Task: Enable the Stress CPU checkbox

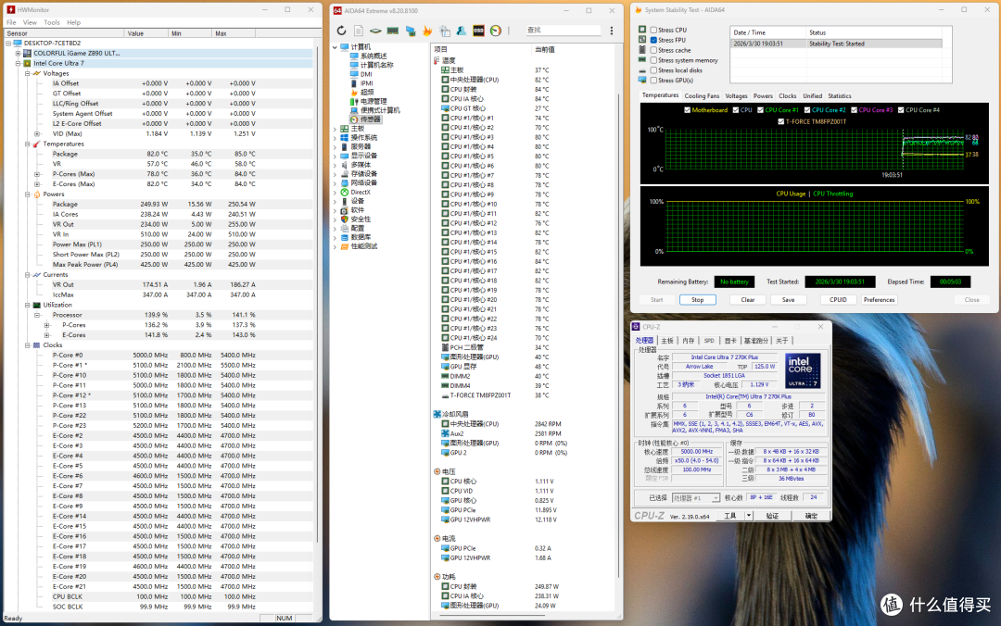Action: (x=653, y=30)
